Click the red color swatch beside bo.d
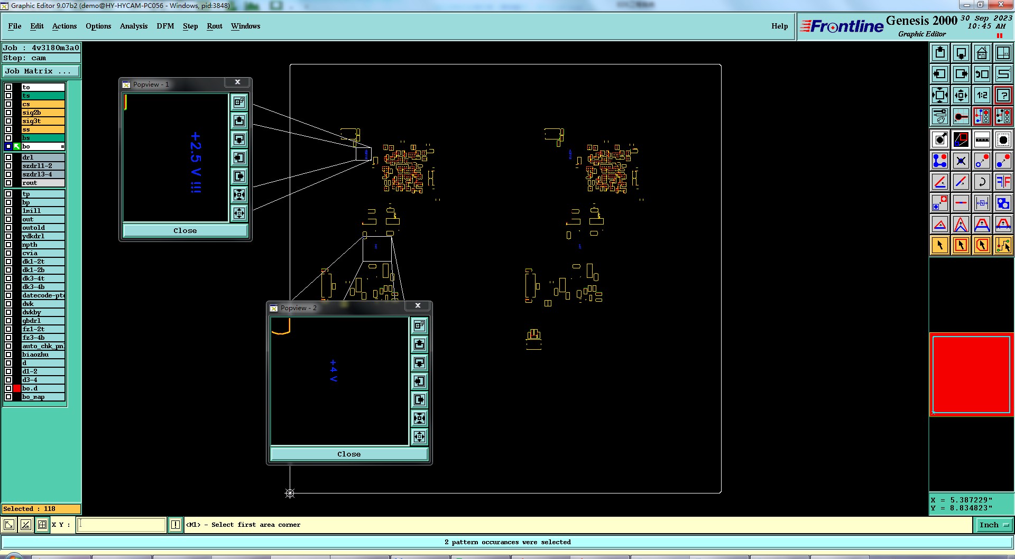This screenshot has height=559, width=1015. point(17,388)
